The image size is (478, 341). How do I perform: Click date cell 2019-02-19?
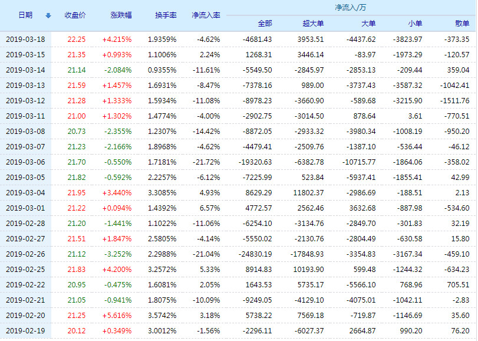[x=25, y=330]
